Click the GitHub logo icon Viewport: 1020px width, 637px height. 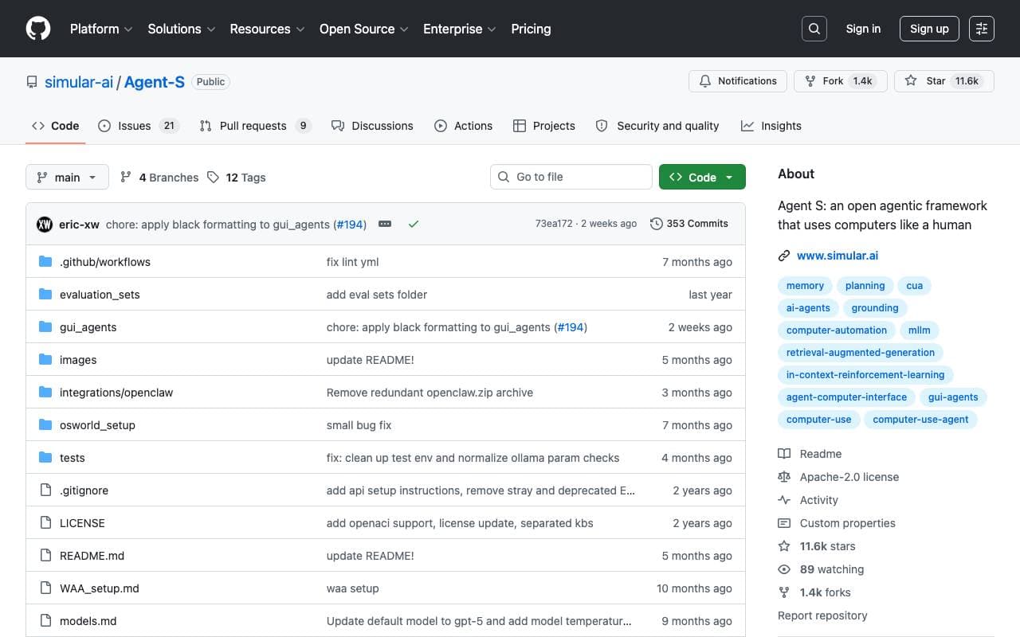coord(38,29)
